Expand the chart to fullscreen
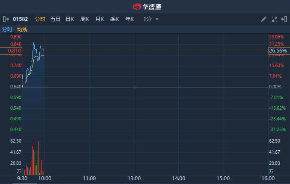The width and height of the screenshot is (290, 184). tap(275, 19)
